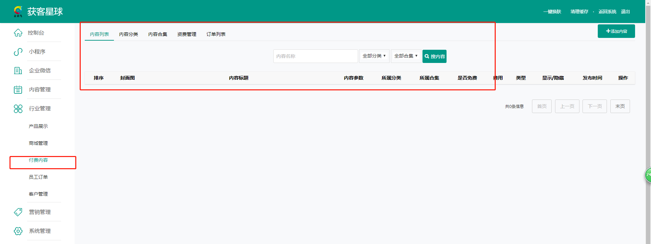
Task: Select 付费内容 in the sidebar
Action: click(38, 160)
